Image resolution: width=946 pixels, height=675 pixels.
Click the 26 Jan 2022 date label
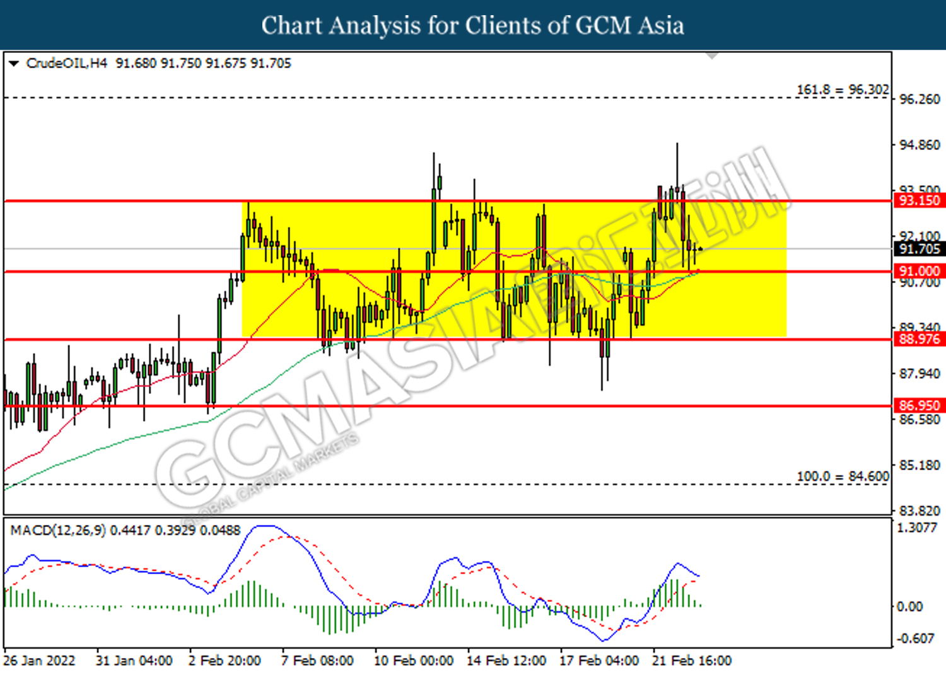coord(39,661)
